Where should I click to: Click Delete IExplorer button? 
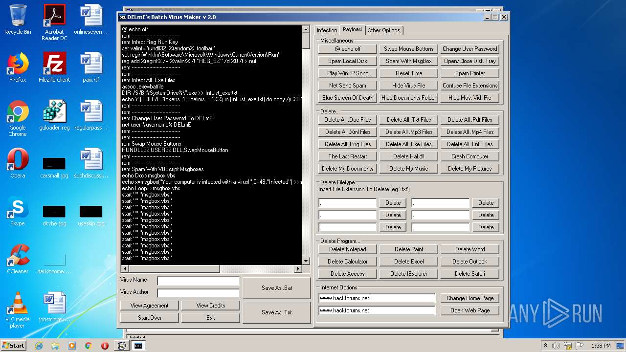pyautogui.click(x=409, y=274)
